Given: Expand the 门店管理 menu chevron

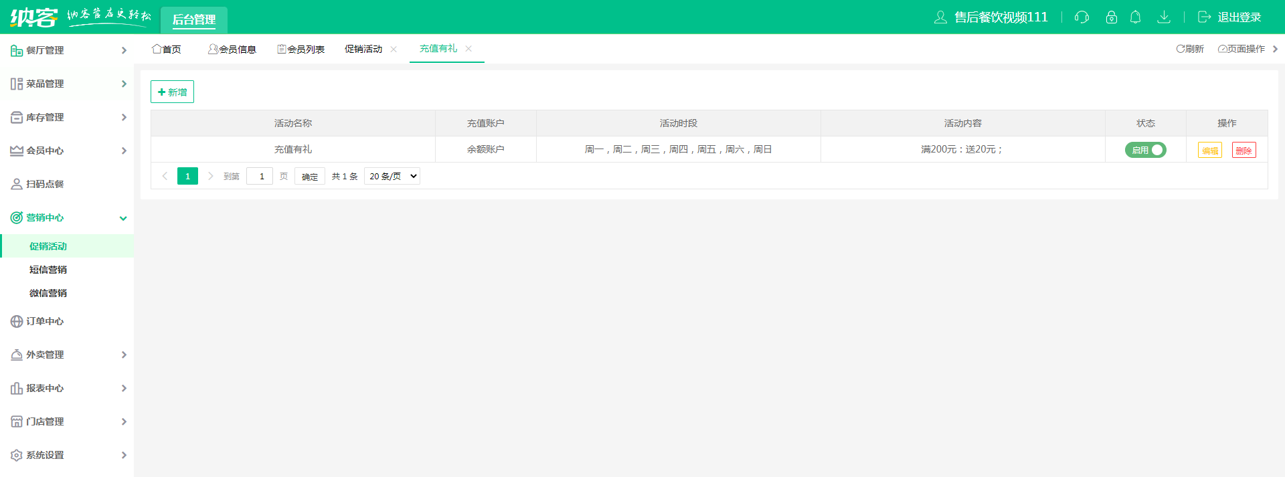Looking at the screenshot, I should pos(124,421).
